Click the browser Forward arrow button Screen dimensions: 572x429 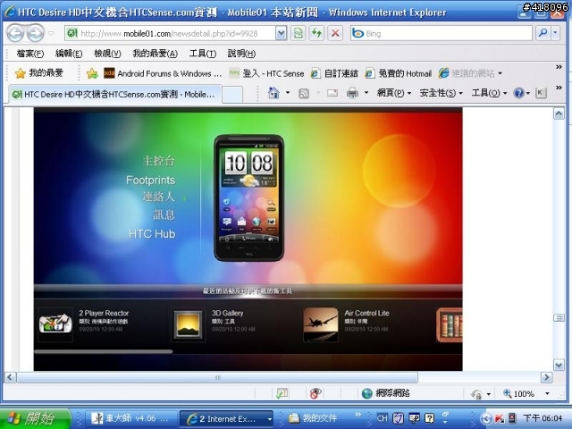[36, 34]
